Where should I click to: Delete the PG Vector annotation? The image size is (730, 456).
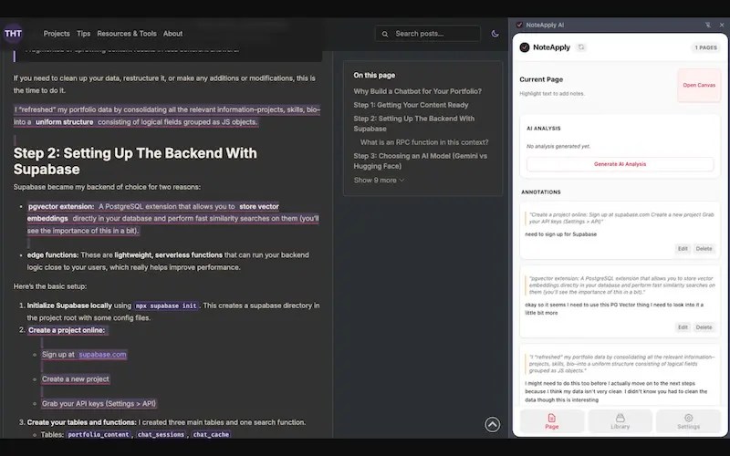704,327
